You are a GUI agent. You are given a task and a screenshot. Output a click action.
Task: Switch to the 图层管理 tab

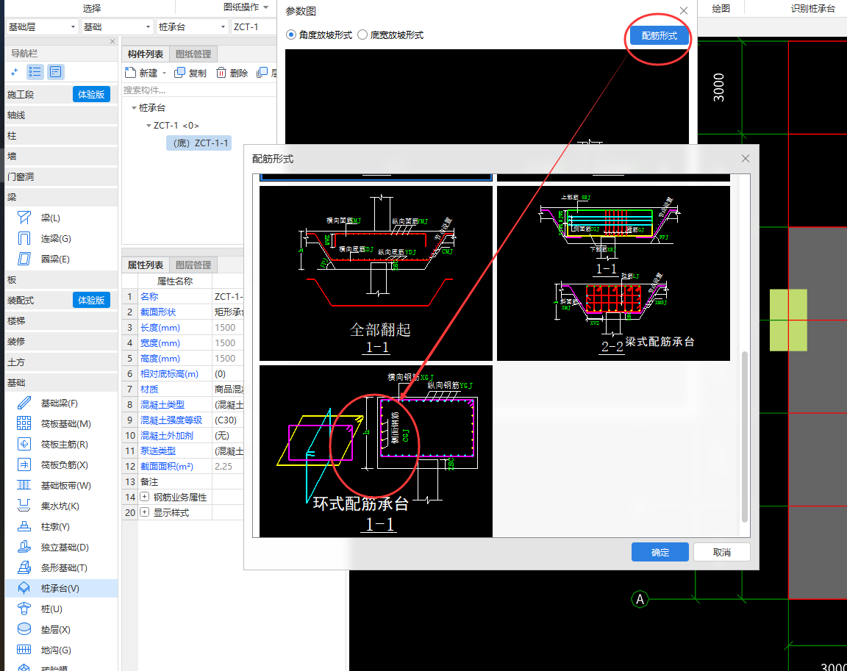tap(193, 265)
